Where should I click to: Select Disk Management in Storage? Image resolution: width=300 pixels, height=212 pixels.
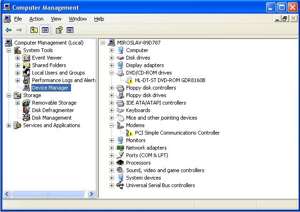(52, 118)
